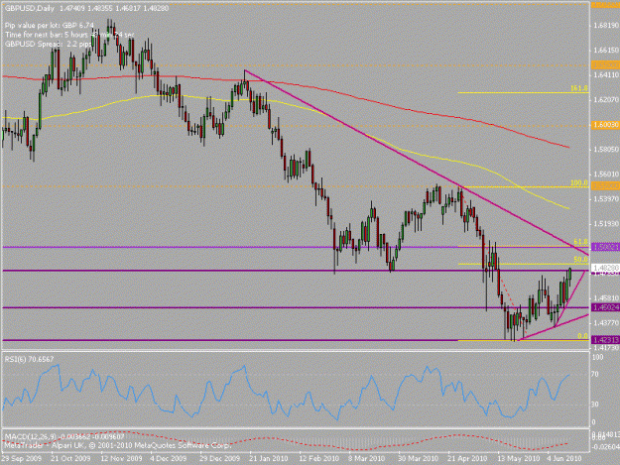Screen dimensions: 620x465
Task: Click the 1.64110 price axis label
Action: pos(606,75)
